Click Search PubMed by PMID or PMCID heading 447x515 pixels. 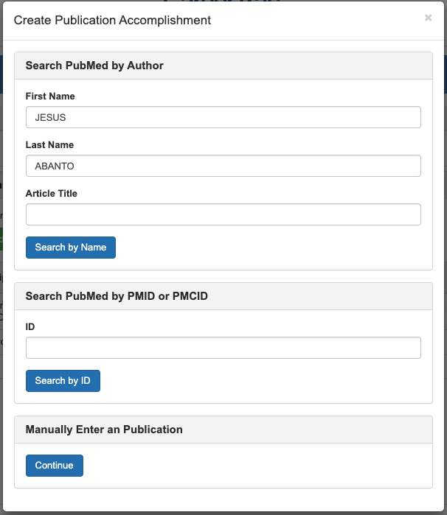click(117, 296)
